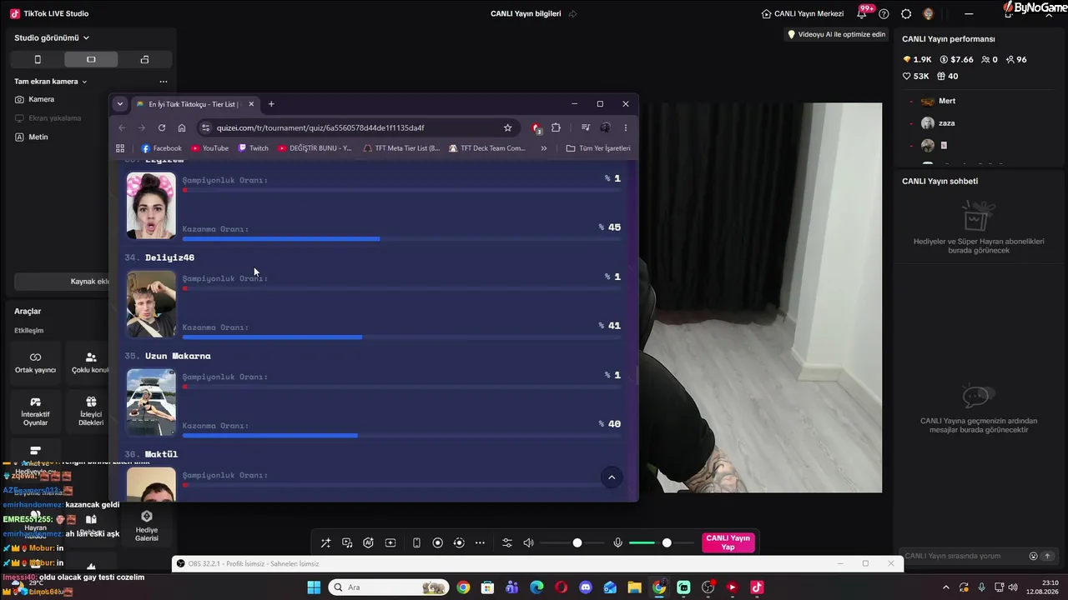The height and width of the screenshot is (600, 1068).
Task: Open TFT Deck Team Comps bookmark
Action: pyautogui.click(x=487, y=148)
